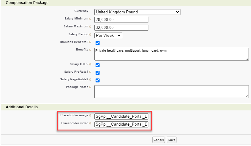This screenshot has width=251, height=146.
Task: Click help icon beside Salary Maximum label
Action: coord(90,27)
